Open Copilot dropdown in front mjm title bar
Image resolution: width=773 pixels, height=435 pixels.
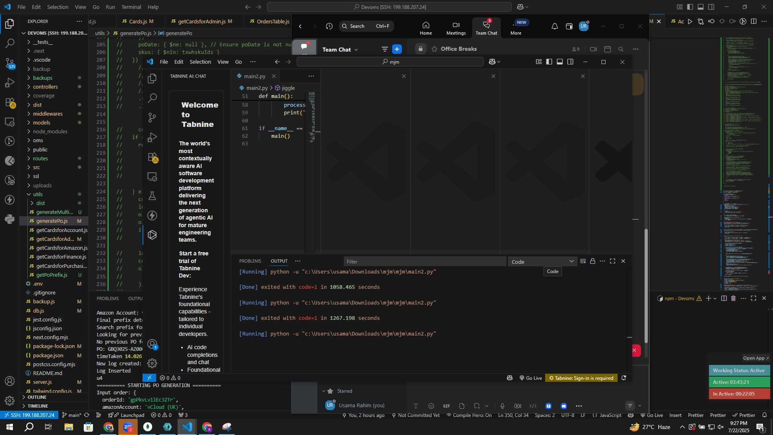(494, 62)
